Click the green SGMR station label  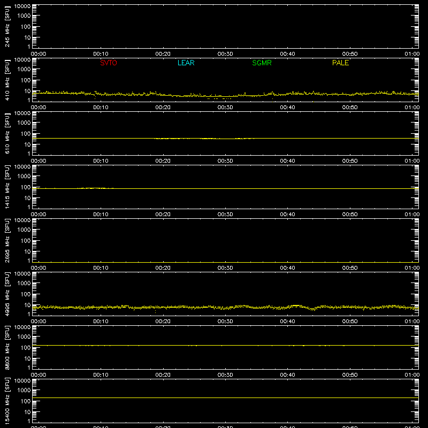[x=262, y=63]
